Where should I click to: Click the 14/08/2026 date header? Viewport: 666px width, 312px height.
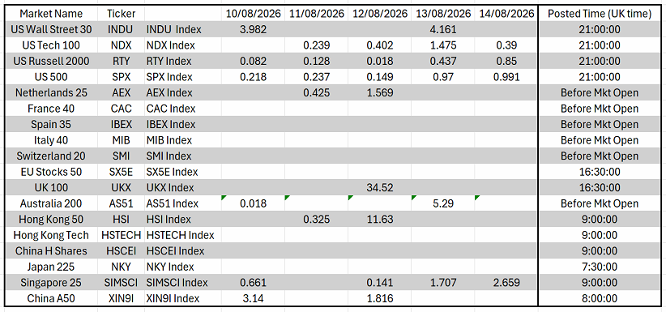tap(506, 14)
